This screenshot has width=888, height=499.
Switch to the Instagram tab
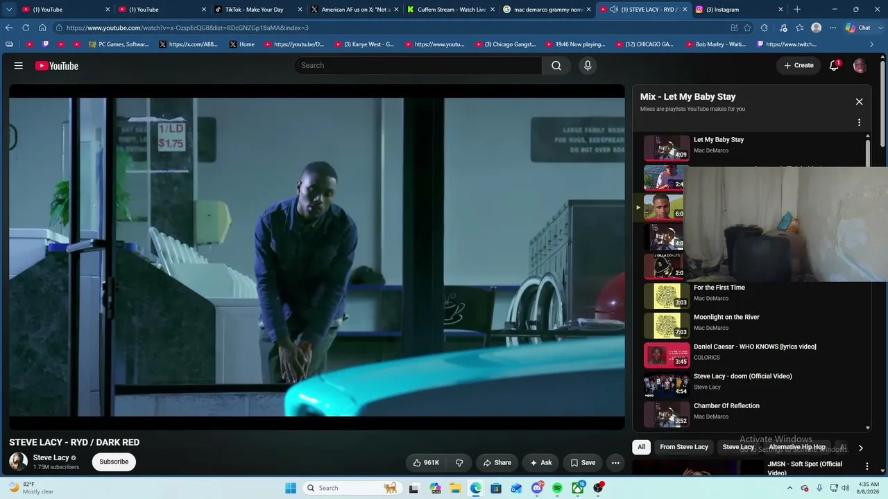point(740,10)
